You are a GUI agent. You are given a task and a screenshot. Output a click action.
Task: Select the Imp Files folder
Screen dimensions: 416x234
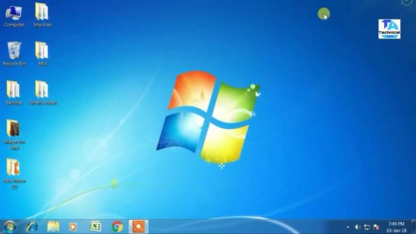(x=42, y=16)
